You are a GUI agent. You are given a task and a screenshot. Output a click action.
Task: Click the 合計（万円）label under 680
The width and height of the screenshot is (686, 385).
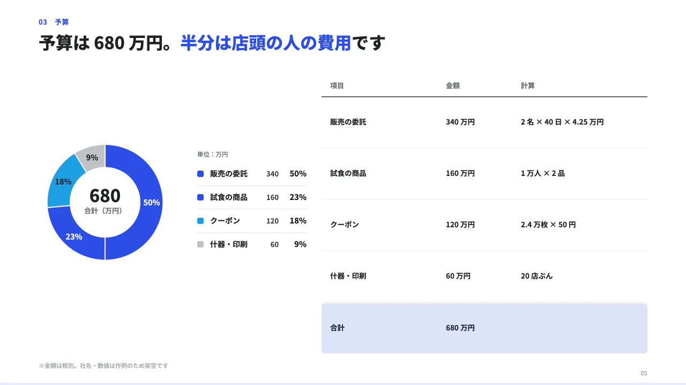point(105,211)
